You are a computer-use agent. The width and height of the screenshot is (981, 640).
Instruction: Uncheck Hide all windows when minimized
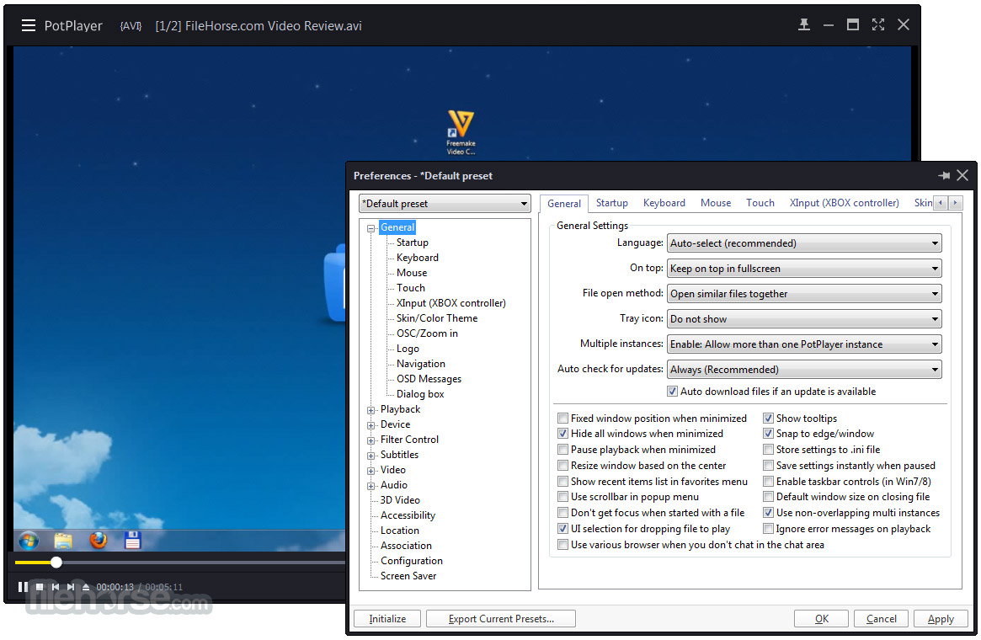(x=563, y=434)
